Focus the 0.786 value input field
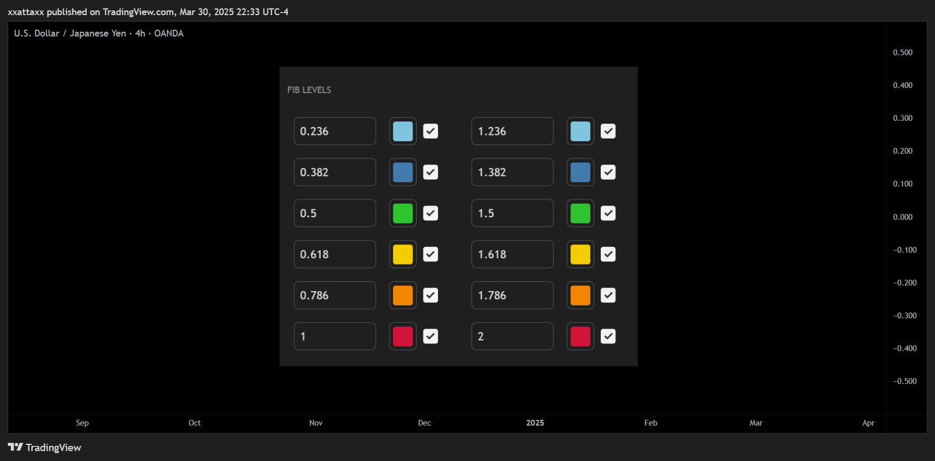The image size is (935, 461). [x=335, y=295]
